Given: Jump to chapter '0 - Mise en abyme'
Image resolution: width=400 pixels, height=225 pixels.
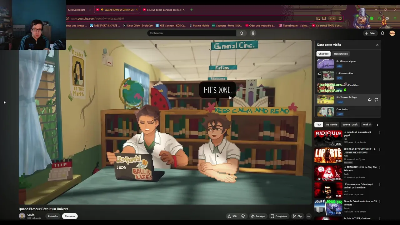Looking at the screenshot, I should (347, 64).
